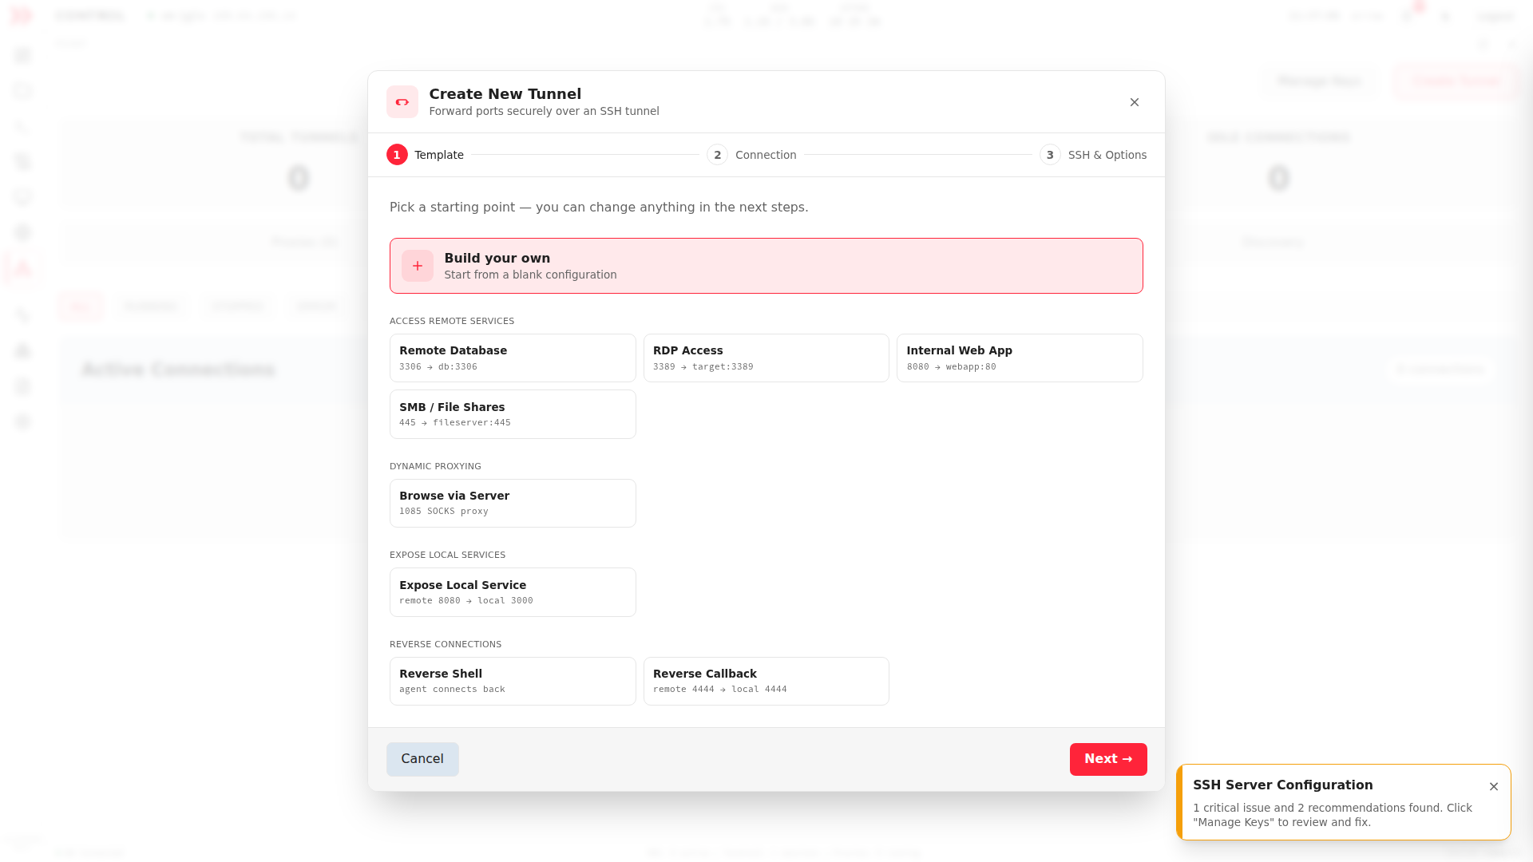Click the SSH Server Configuration notification text
This screenshot has width=1533, height=862.
click(x=1333, y=815)
